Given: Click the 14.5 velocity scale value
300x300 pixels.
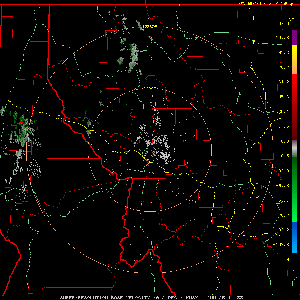Looking at the screenshot, I should point(284,126).
